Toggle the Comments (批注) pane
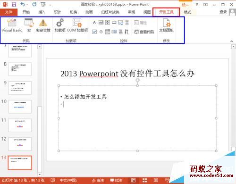This screenshot has height=184, width=236. (x=116, y=180)
